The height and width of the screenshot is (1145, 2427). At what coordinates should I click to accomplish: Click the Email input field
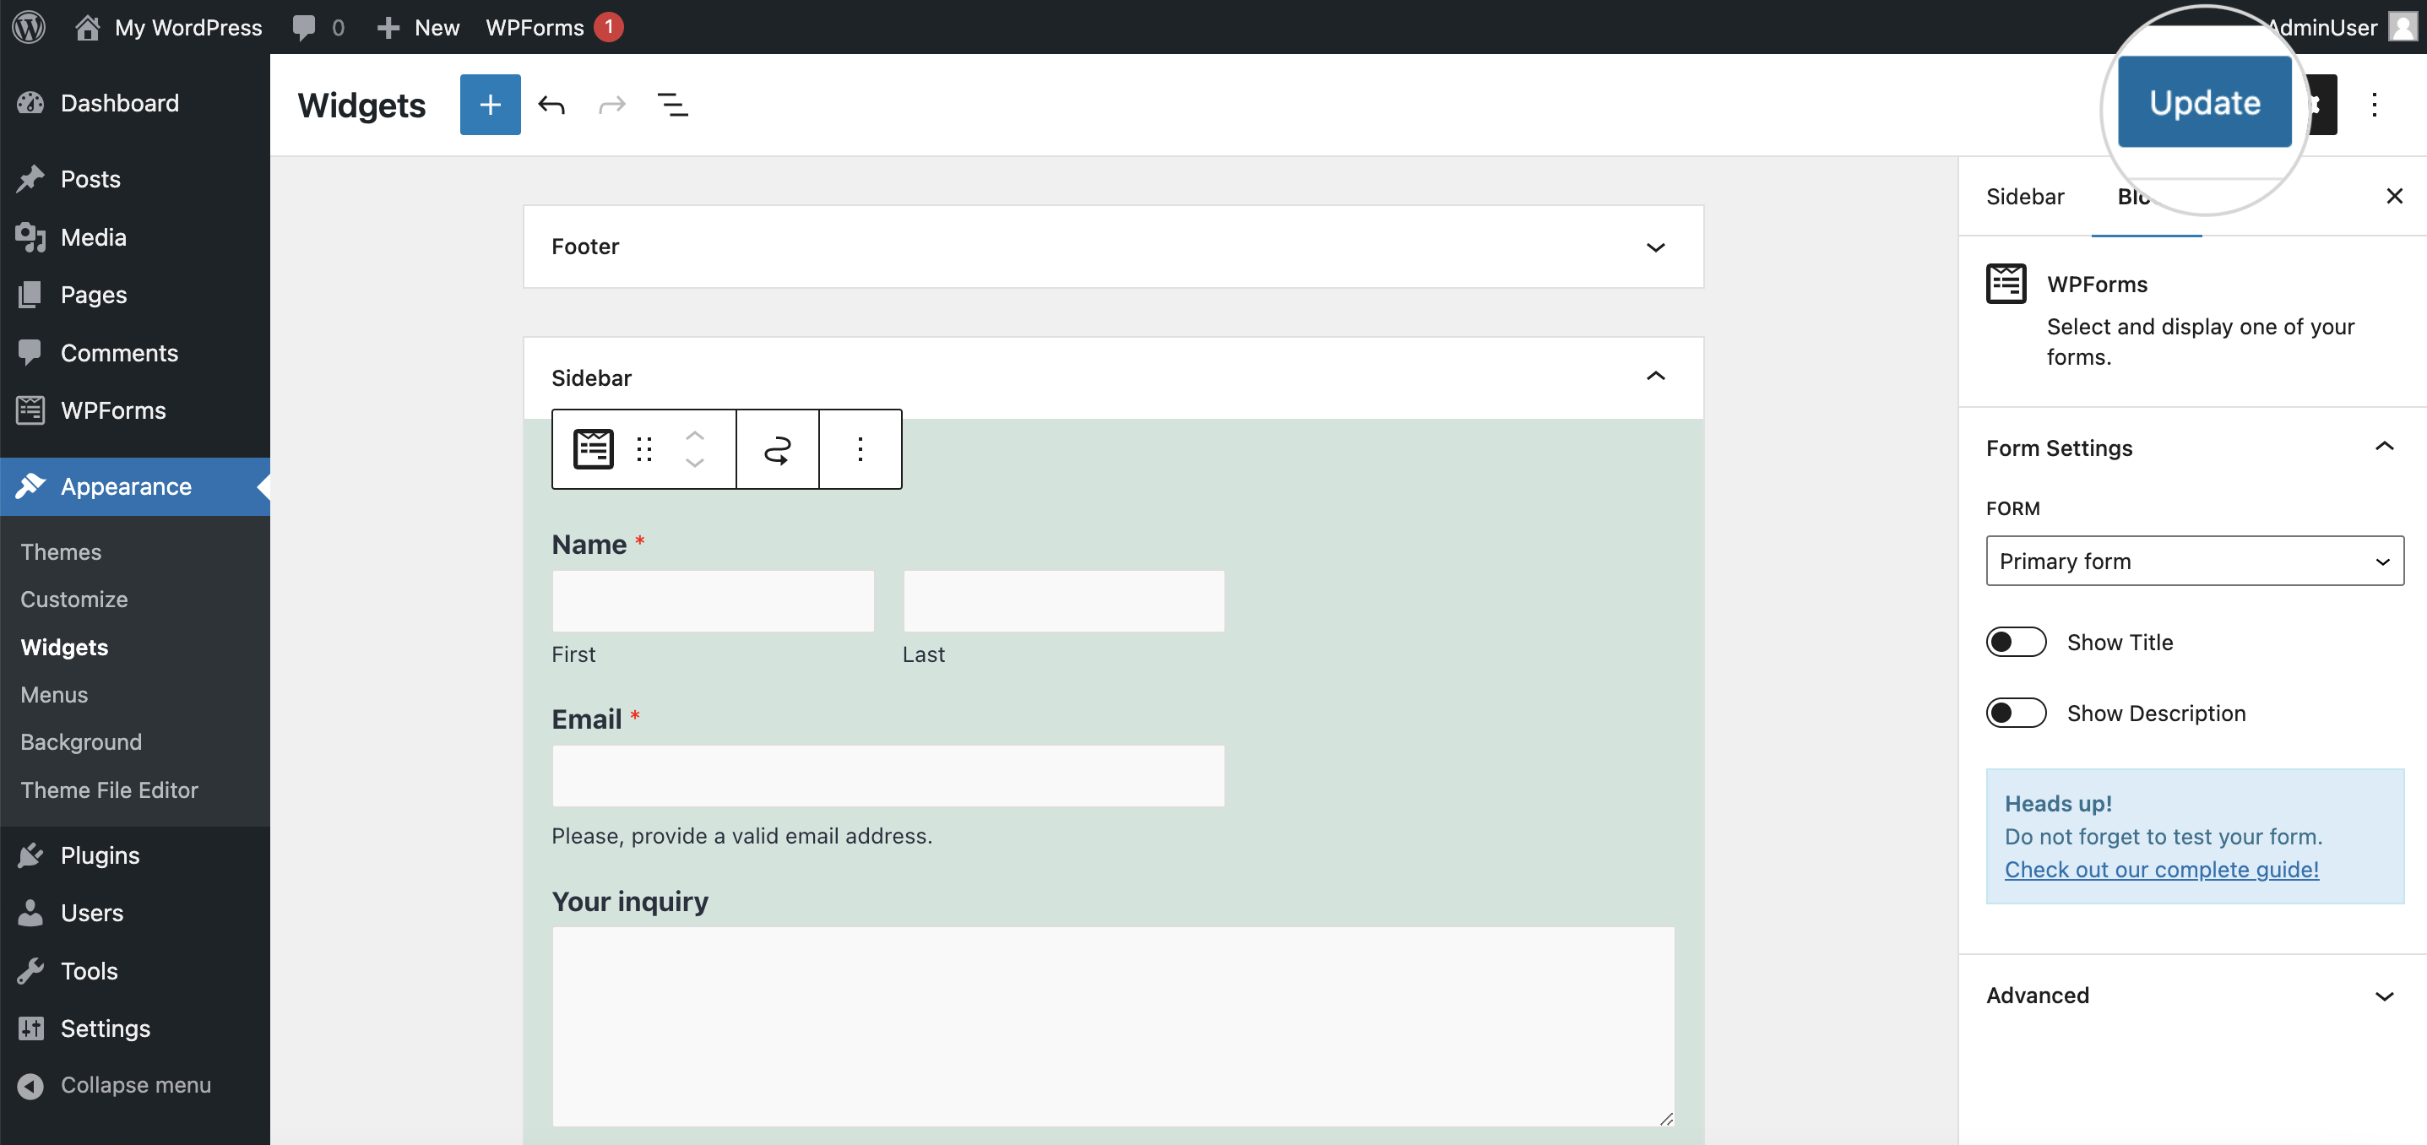pos(888,777)
